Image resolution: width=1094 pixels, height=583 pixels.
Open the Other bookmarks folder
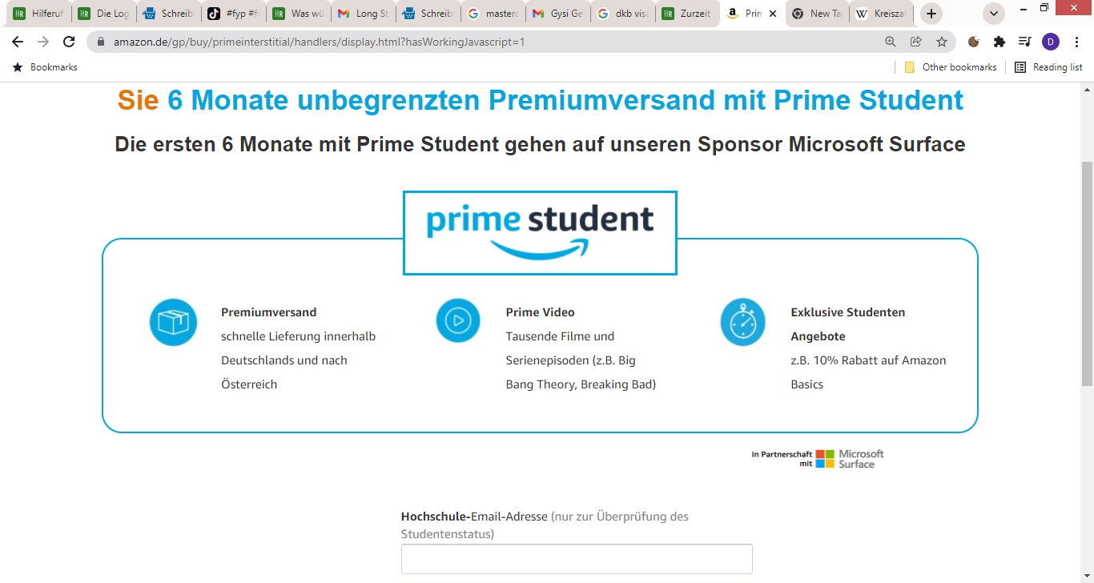click(x=951, y=67)
